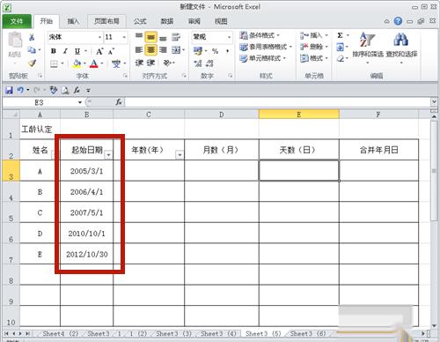Image resolution: width=440 pixels, height=342 pixels.
Task: Toggle center horizontal alignment
Action: tap(150, 50)
